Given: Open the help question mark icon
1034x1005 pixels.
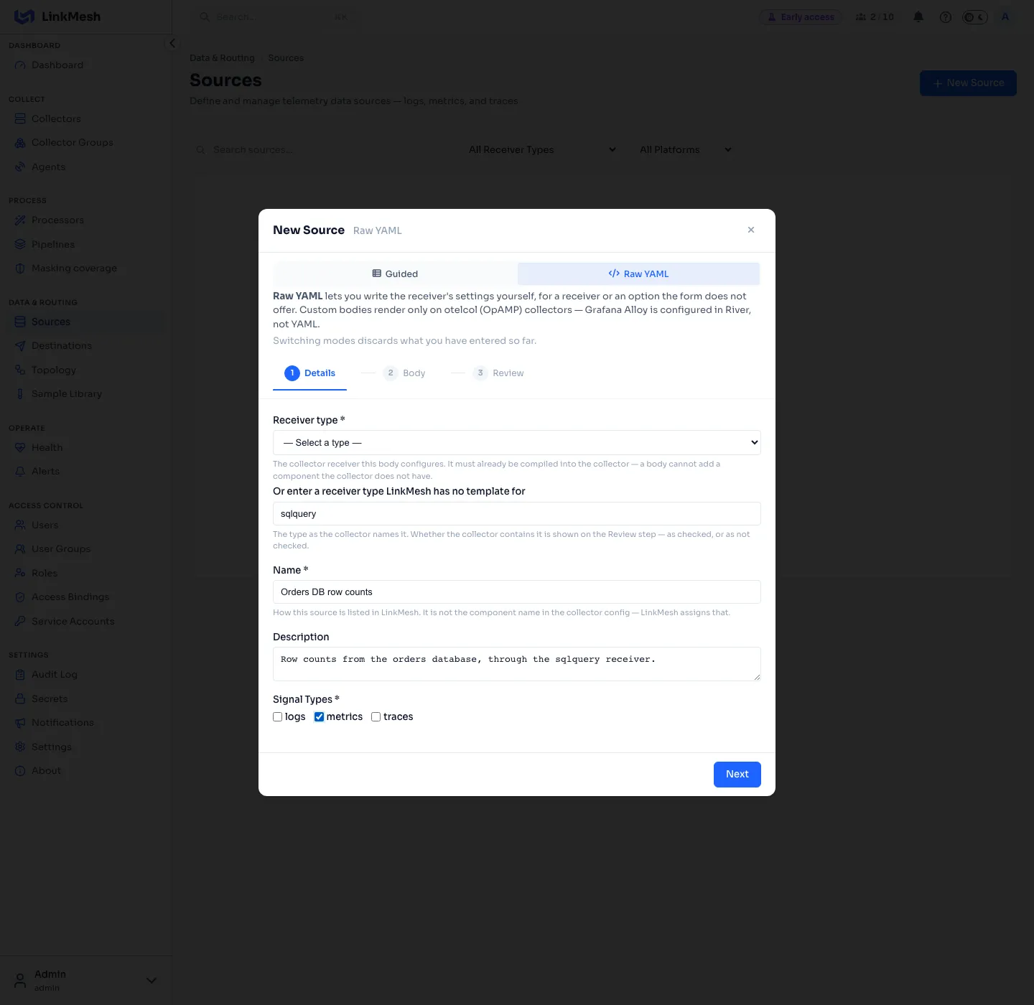Looking at the screenshot, I should coord(946,17).
